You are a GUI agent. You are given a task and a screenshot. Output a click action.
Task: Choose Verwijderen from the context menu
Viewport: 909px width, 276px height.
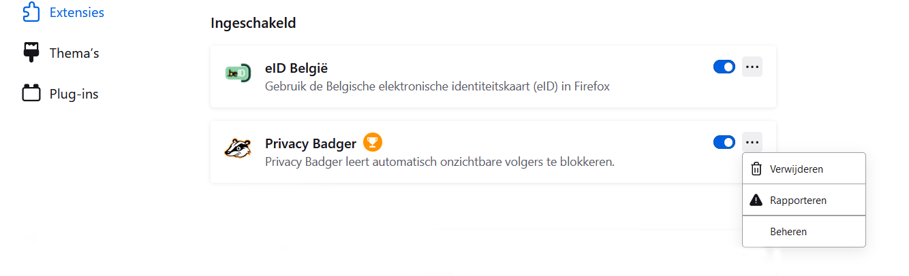click(796, 169)
